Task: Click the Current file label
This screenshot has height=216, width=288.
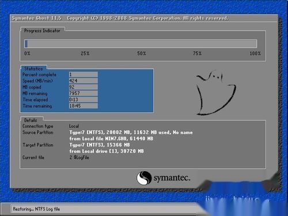Action: (x=33, y=157)
